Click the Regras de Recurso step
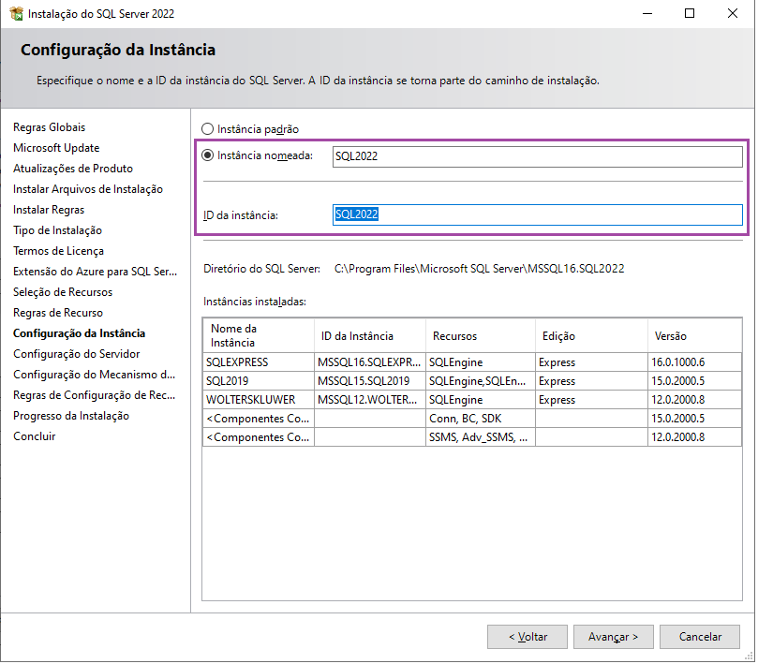758x664 pixels. (57, 313)
